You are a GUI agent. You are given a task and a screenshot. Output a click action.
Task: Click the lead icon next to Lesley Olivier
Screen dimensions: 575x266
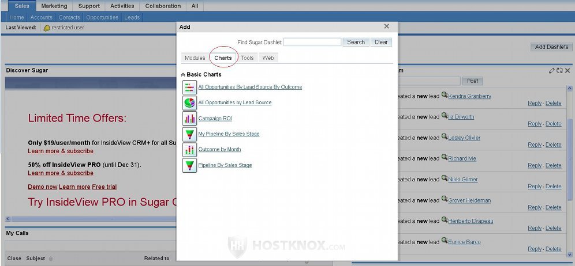pos(444,136)
